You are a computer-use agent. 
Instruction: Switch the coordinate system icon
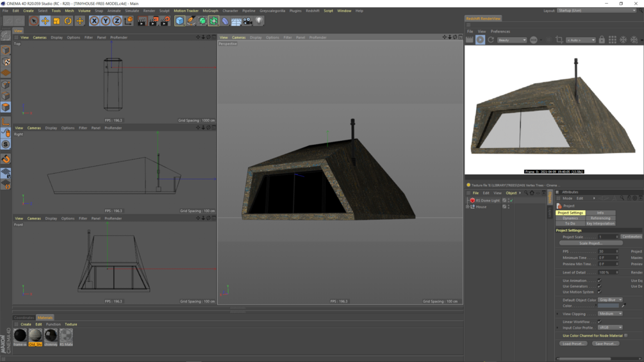[x=129, y=21]
